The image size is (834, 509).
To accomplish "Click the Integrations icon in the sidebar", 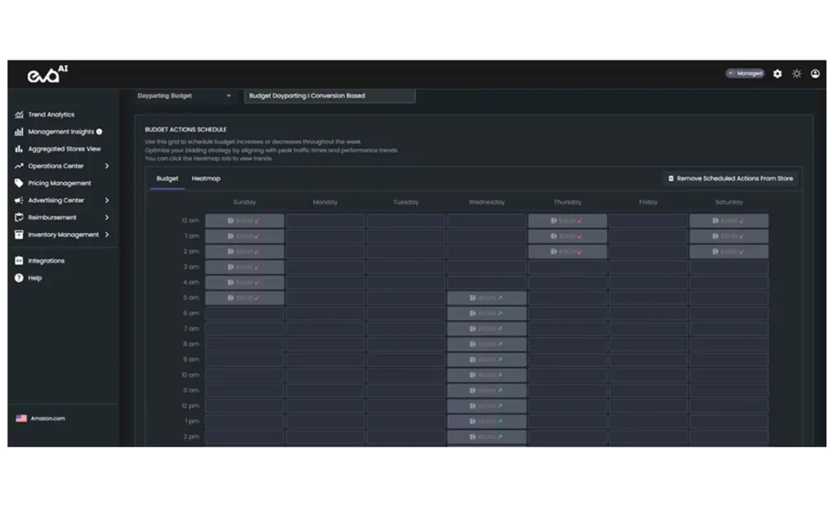I will tap(20, 261).
